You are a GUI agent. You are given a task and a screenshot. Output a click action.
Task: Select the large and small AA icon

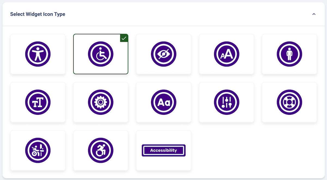pyautogui.click(x=227, y=54)
